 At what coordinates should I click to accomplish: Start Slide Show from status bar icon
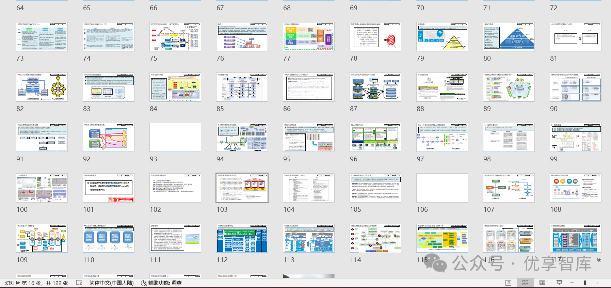pos(559,283)
